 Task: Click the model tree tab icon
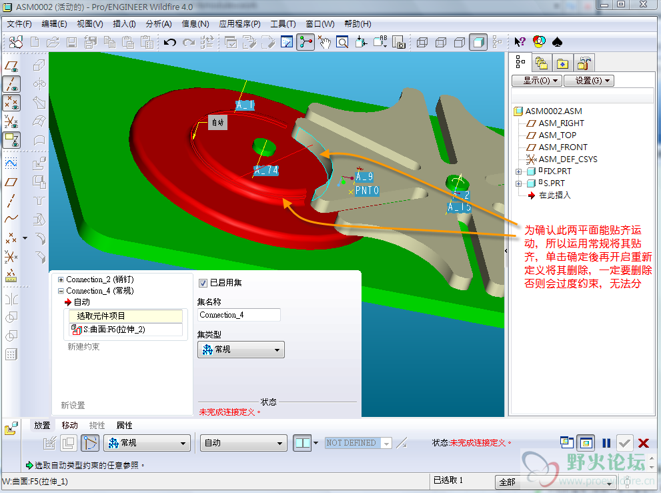click(x=521, y=63)
